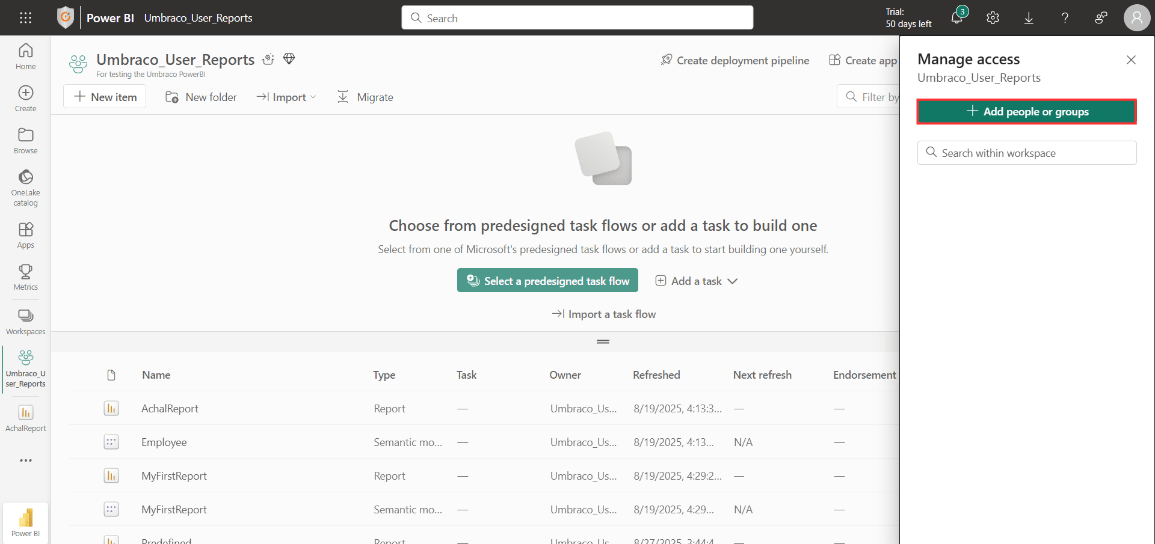Open AchalReport shortcut in sidebar

(26, 418)
